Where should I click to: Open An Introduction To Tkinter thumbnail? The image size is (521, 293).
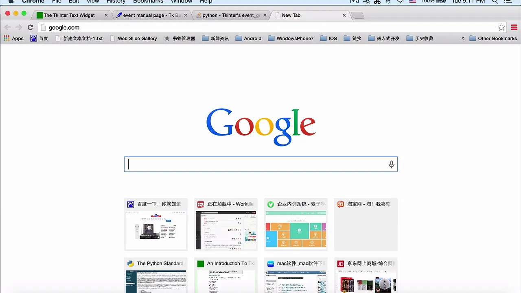(x=226, y=275)
